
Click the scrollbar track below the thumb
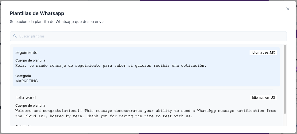pos(285,120)
